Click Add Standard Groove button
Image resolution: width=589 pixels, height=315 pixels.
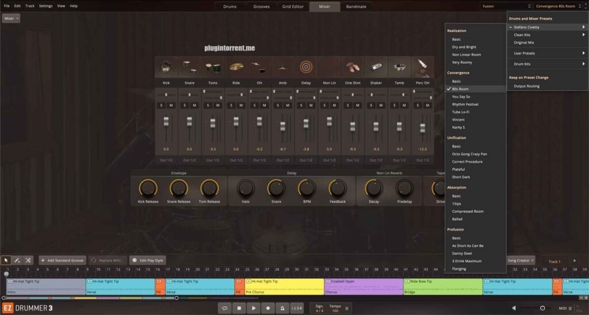[62, 260]
